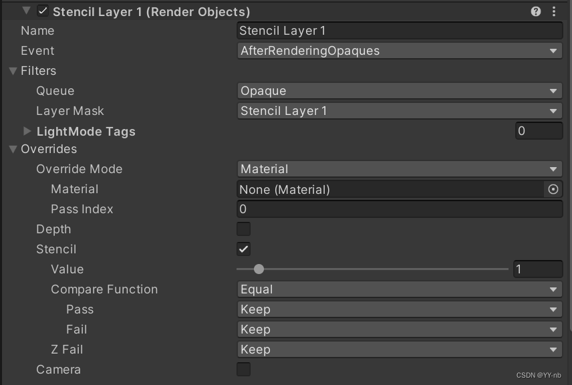Image resolution: width=572 pixels, height=385 pixels.
Task: Click the Queue label
Action: click(x=55, y=91)
